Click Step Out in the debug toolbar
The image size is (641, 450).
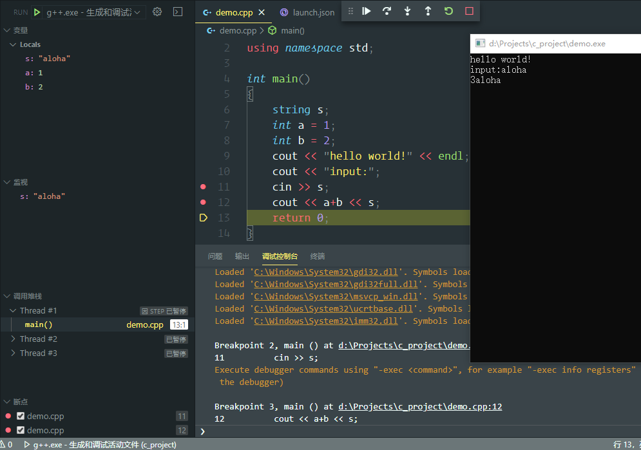[x=428, y=12]
